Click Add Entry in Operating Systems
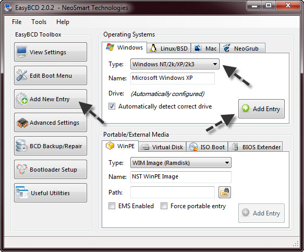304x252 pixels. [x=261, y=109]
